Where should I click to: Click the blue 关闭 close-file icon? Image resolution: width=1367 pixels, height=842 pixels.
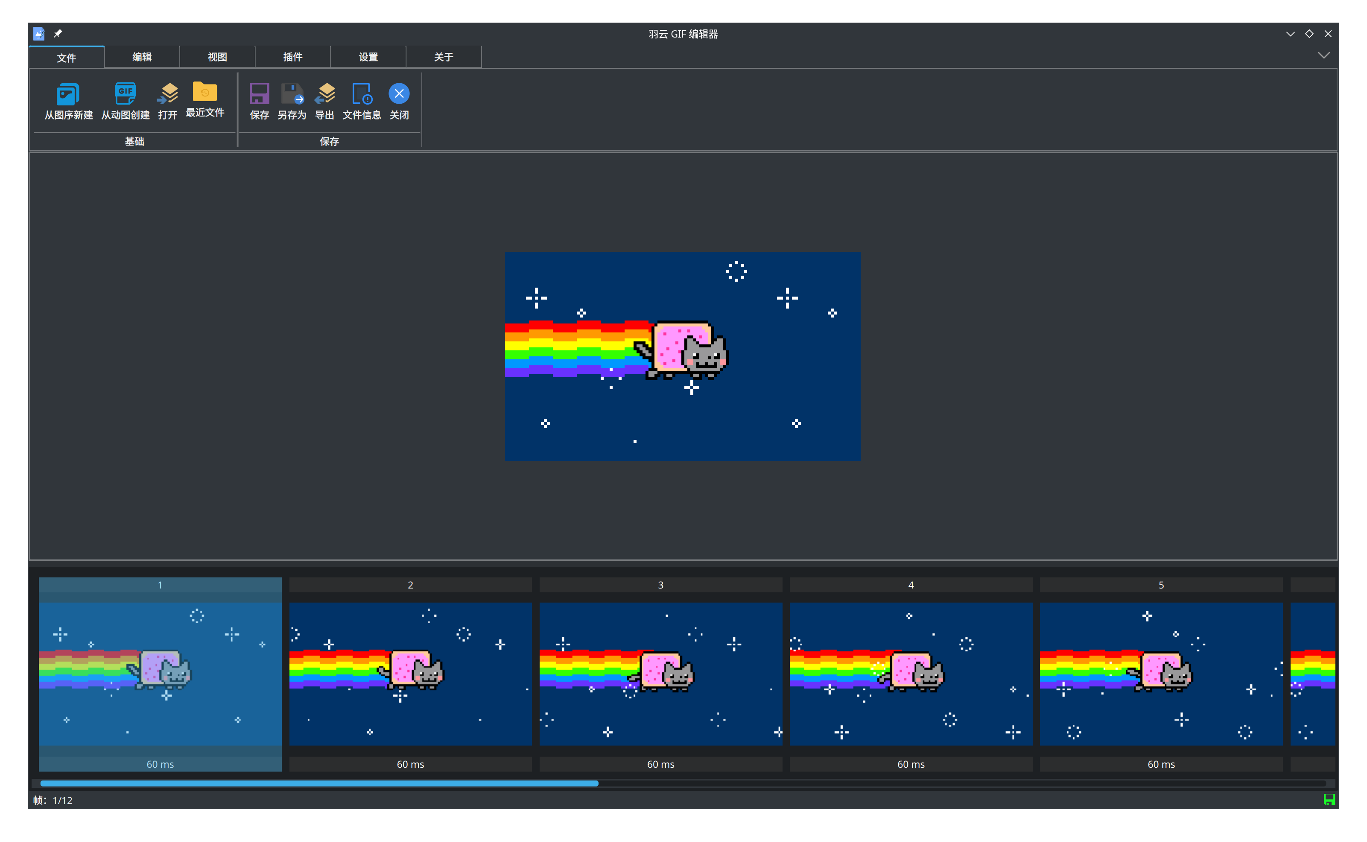pos(399,93)
